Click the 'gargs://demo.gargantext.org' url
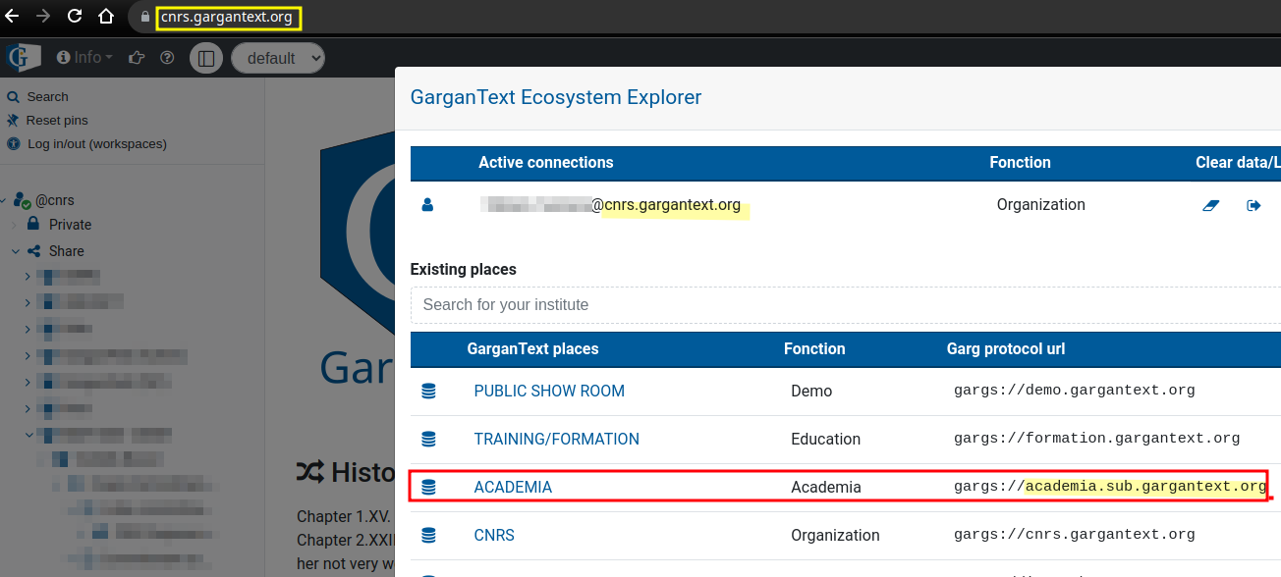This screenshot has width=1281, height=577. coord(1075,391)
